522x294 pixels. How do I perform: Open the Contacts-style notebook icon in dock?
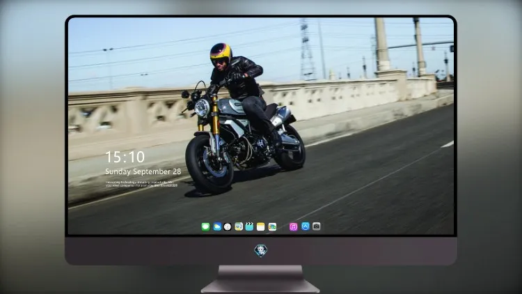(x=239, y=226)
